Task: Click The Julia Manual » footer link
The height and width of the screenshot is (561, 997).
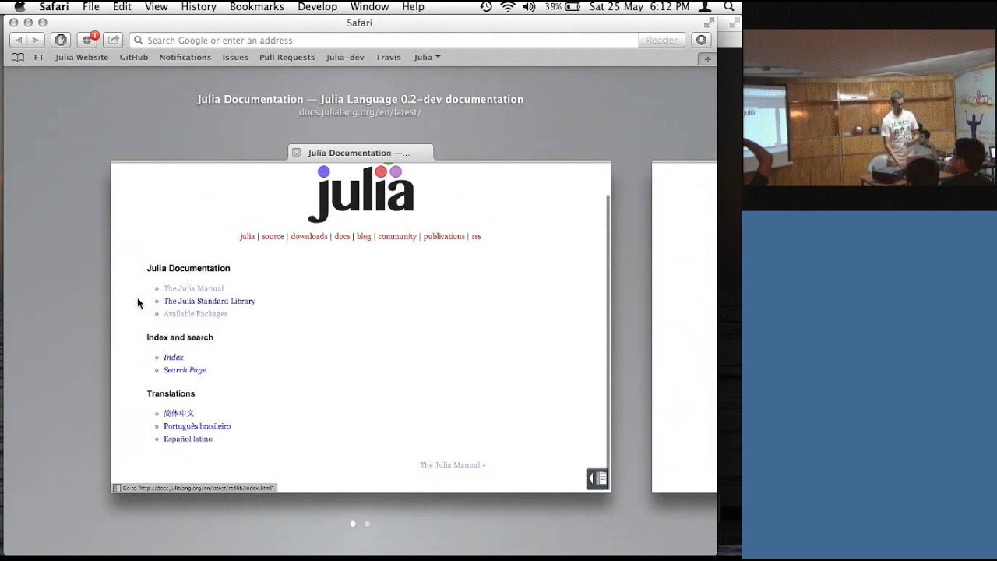Action: pyautogui.click(x=453, y=465)
